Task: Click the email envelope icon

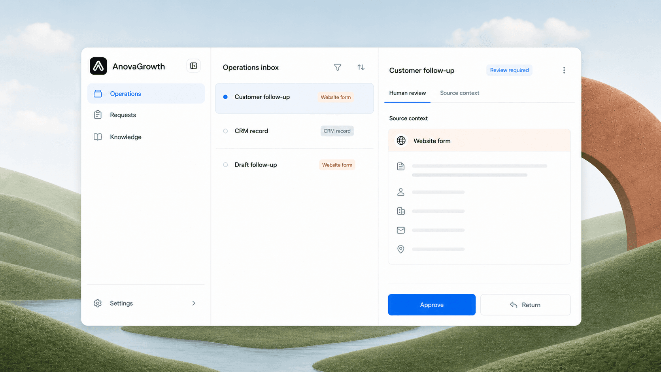Action: [x=401, y=230]
